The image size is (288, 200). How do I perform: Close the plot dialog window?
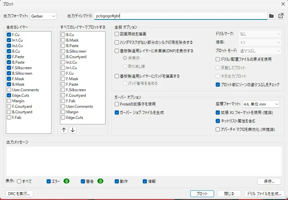tap(283, 4)
